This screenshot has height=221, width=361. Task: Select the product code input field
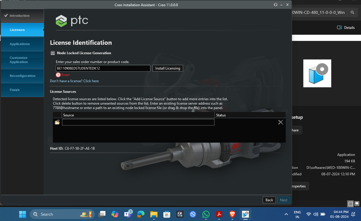(103, 68)
